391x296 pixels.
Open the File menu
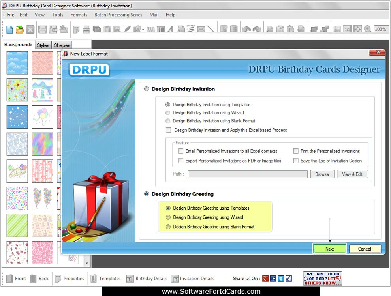click(11, 15)
